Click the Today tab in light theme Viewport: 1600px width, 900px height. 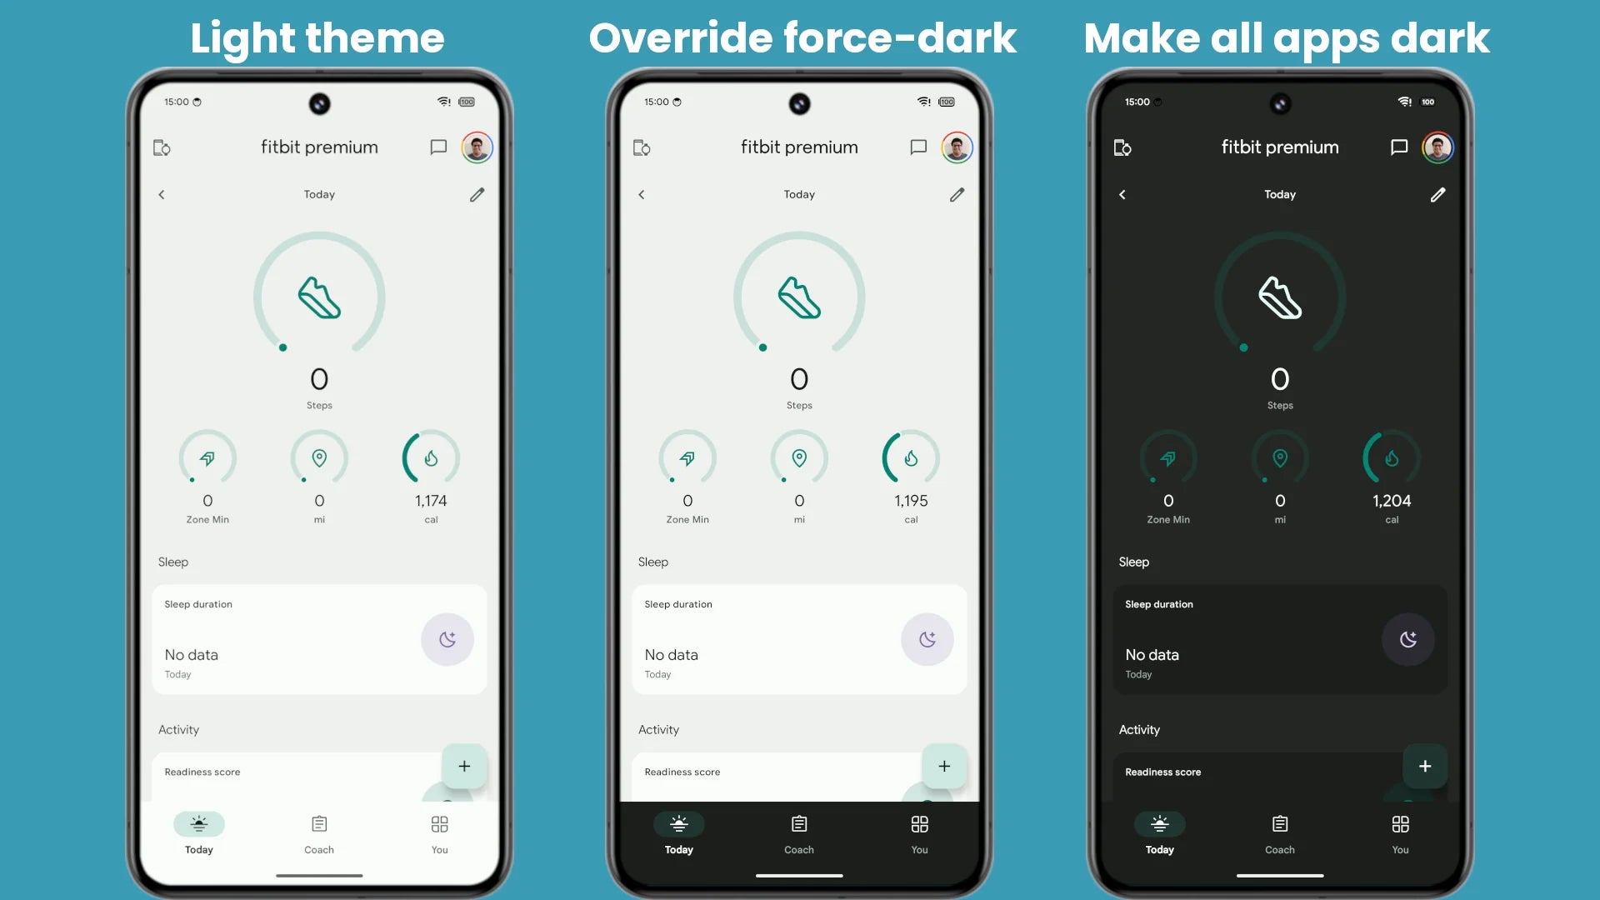(197, 833)
